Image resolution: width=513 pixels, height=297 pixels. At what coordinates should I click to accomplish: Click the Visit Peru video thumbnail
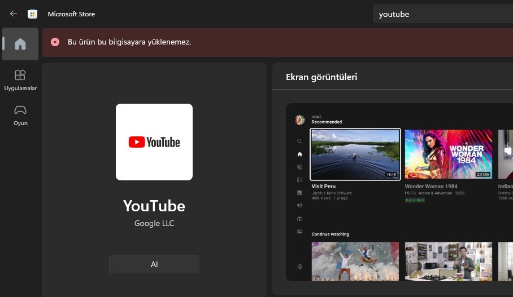click(x=355, y=154)
